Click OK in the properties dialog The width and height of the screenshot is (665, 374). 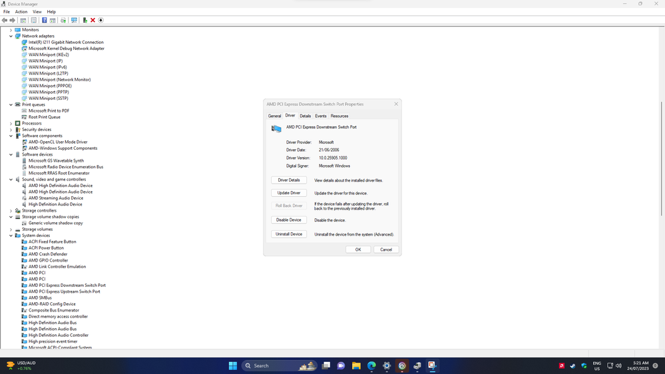[x=358, y=250]
